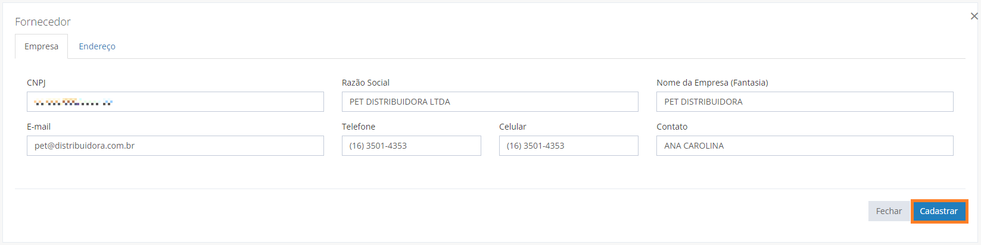Switch to the Endereço tab
Viewport: 981px width, 245px height.
coord(97,46)
